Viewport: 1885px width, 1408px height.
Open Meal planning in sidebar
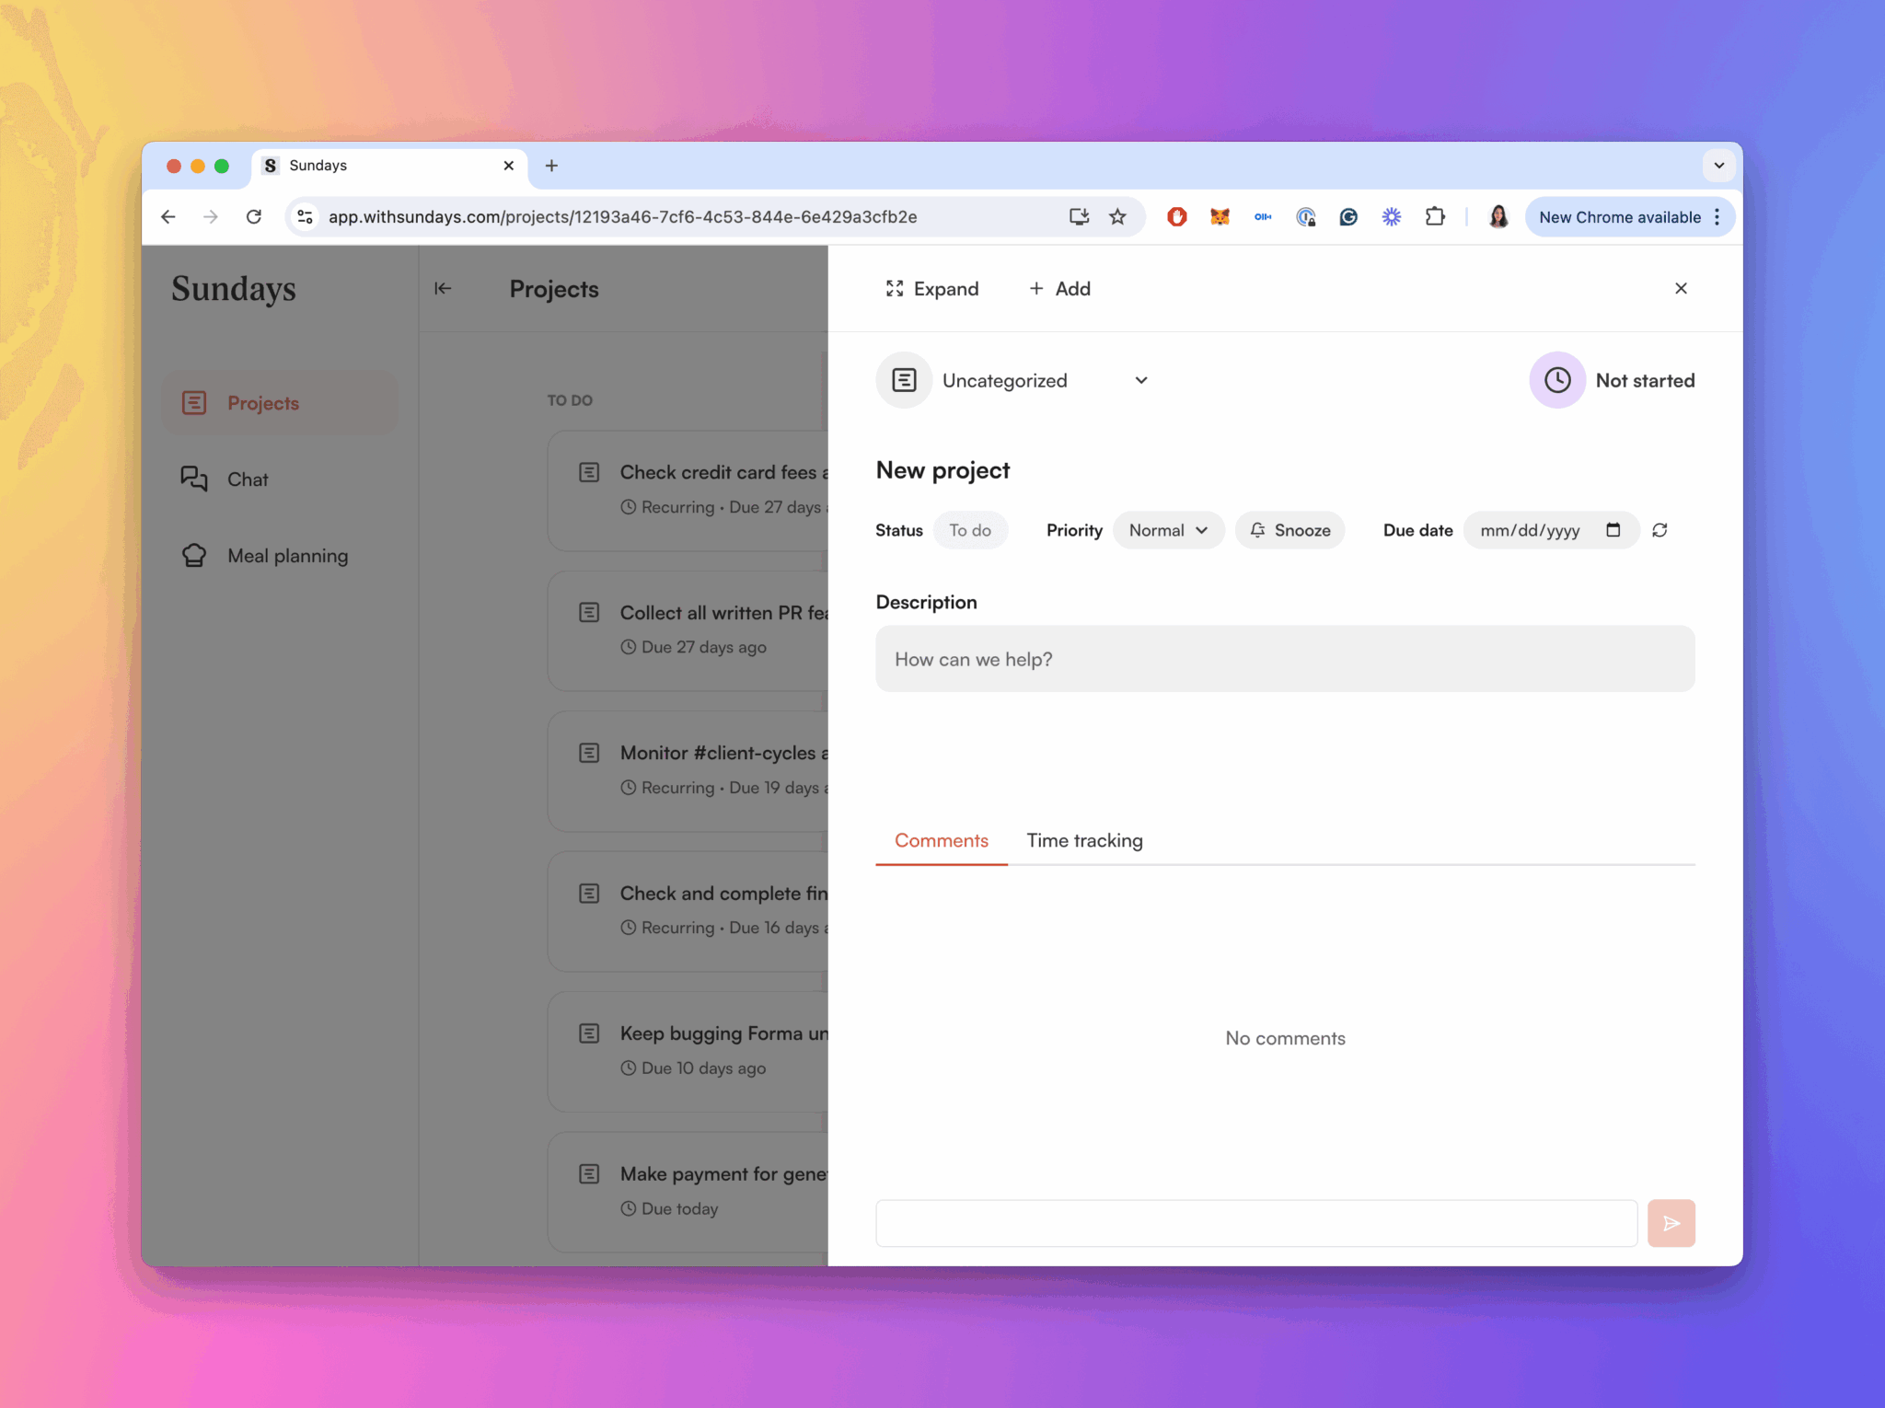(x=287, y=556)
